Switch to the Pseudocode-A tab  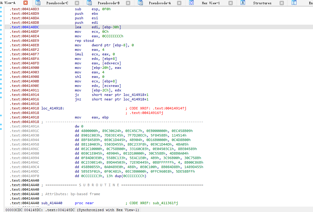point(160,3)
